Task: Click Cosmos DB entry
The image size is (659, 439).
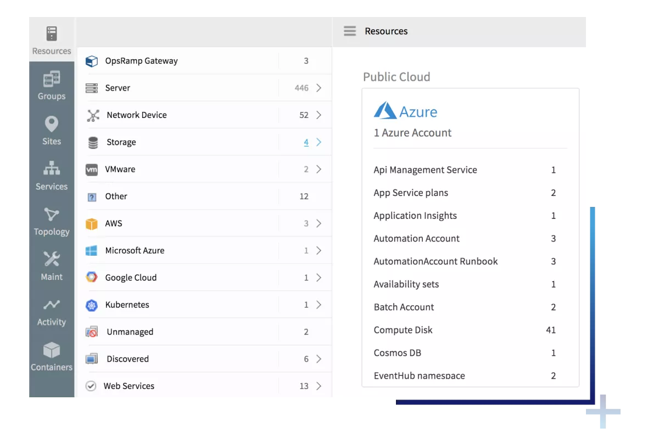Action: pos(398,353)
